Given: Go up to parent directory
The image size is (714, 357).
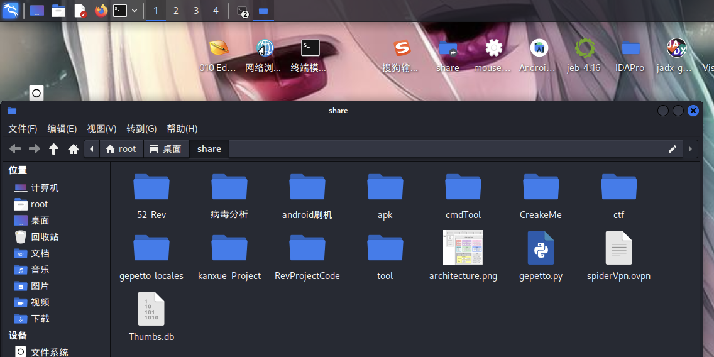Looking at the screenshot, I should (x=54, y=149).
